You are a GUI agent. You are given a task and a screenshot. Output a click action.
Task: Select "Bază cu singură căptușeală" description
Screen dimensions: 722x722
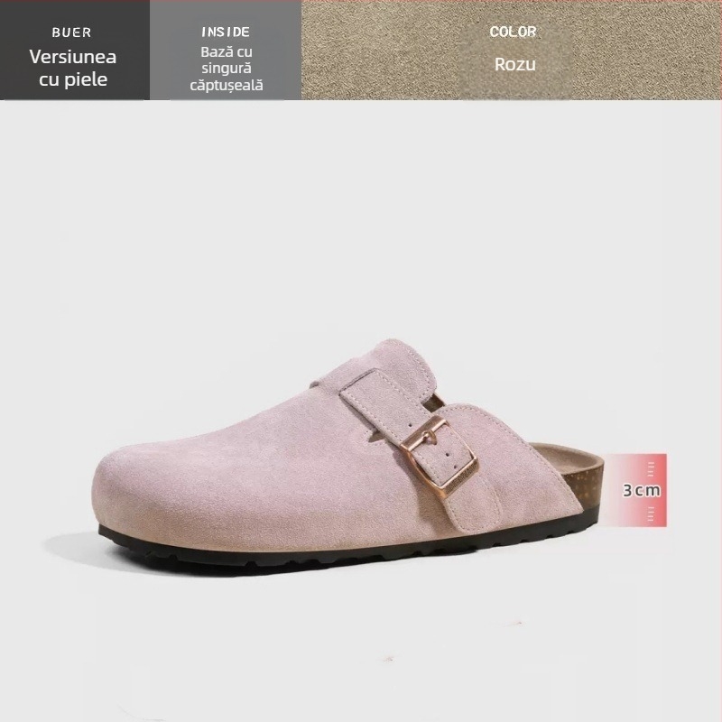tap(227, 69)
